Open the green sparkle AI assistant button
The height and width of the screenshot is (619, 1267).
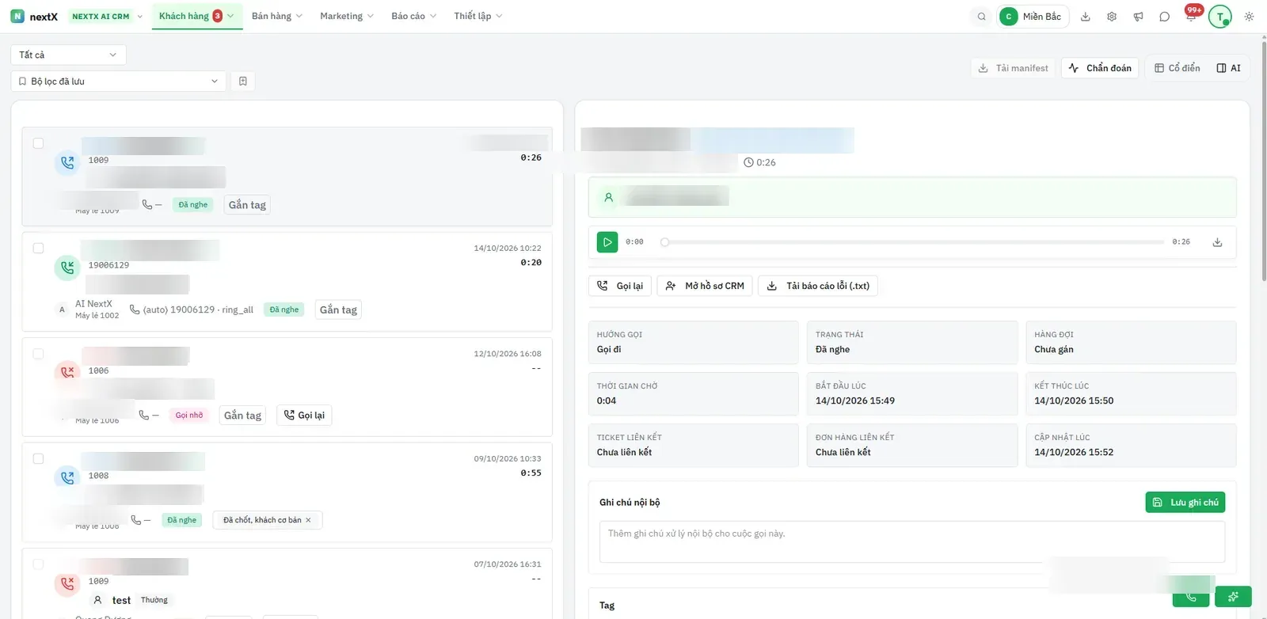(x=1233, y=596)
